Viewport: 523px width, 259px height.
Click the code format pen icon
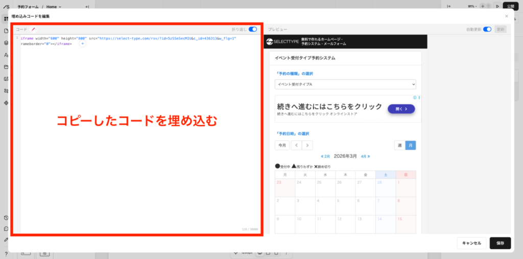[34, 30]
